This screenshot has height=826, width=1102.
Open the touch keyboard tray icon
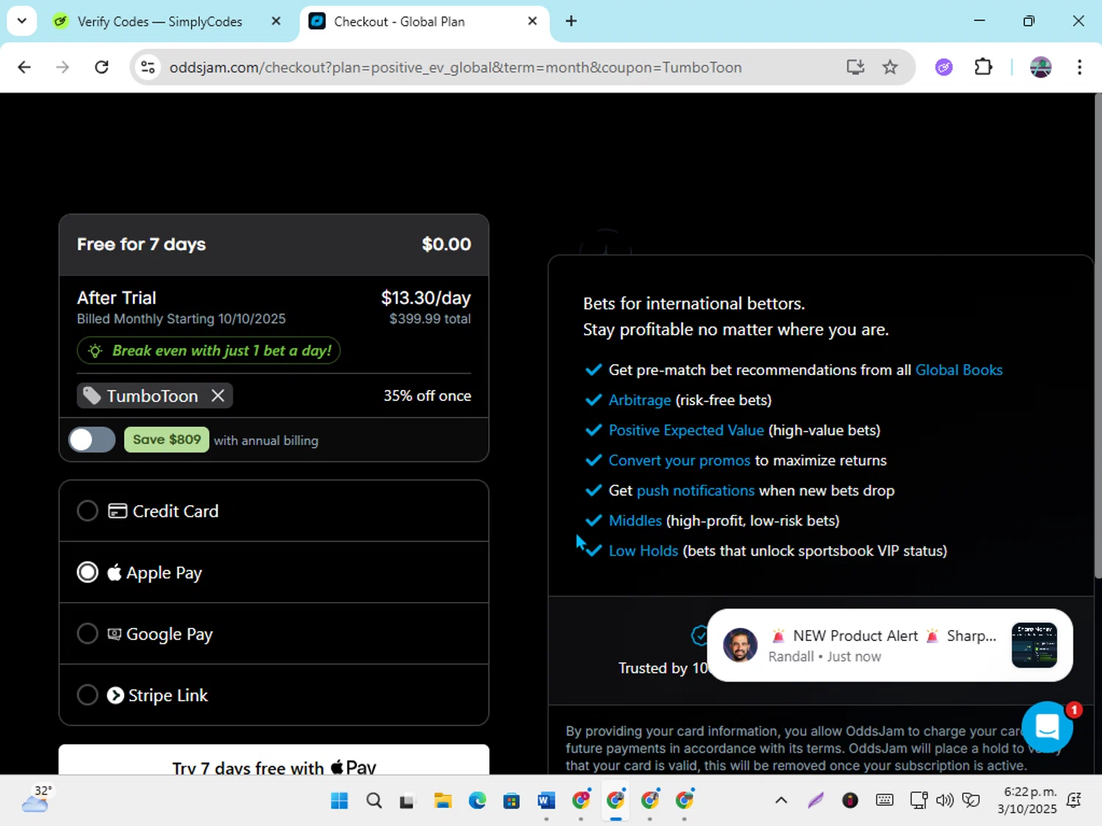click(885, 800)
